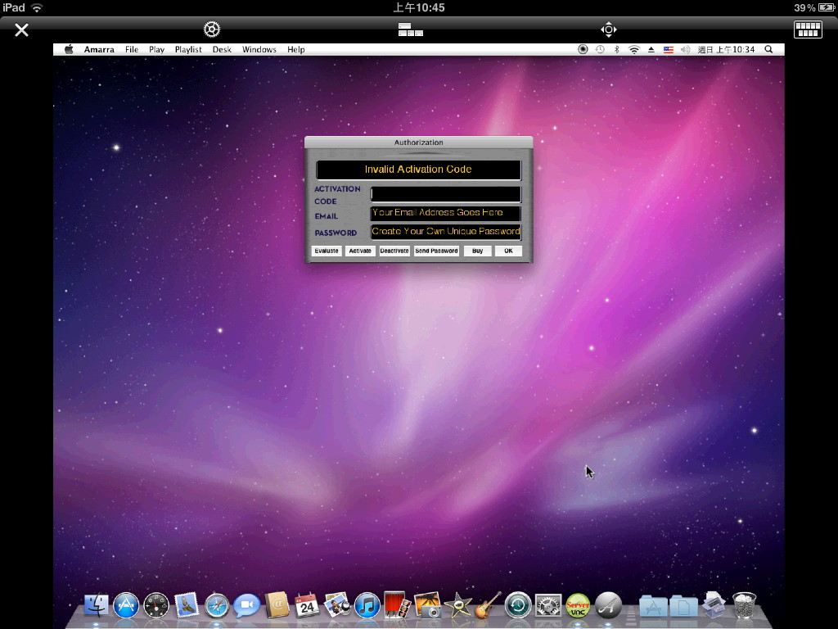Click the menu bar clock showing 10:34
The height and width of the screenshot is (629, 838).
click(727, 49)
